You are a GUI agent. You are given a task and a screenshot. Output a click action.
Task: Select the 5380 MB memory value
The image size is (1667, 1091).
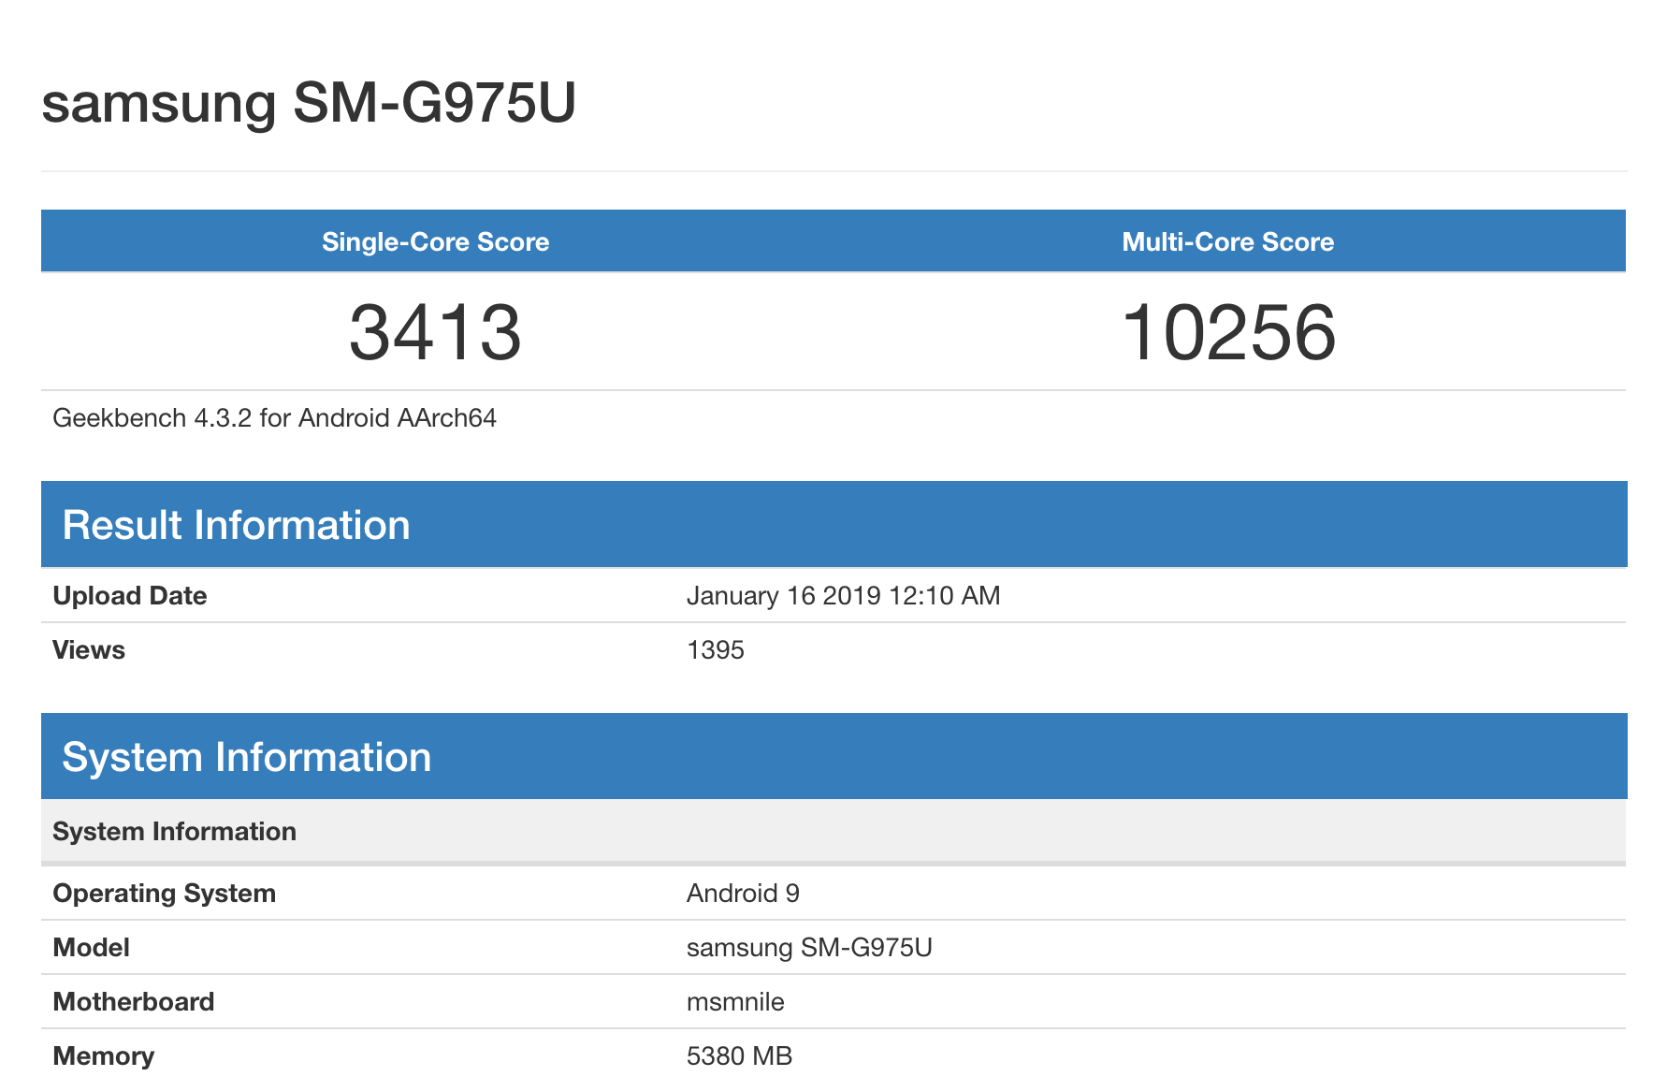739,1056
